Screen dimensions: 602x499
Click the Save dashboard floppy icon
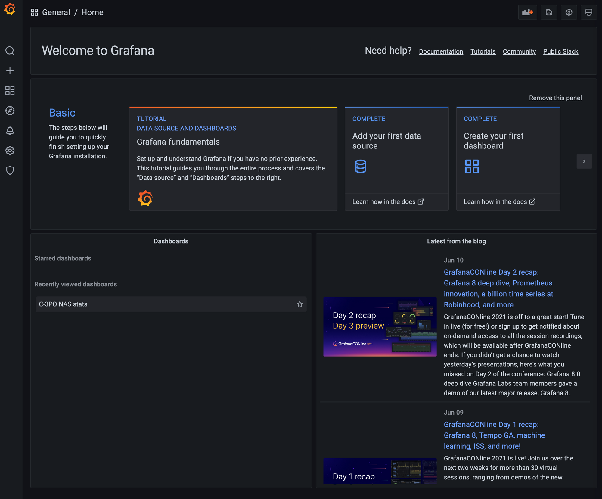click(549, 12)
